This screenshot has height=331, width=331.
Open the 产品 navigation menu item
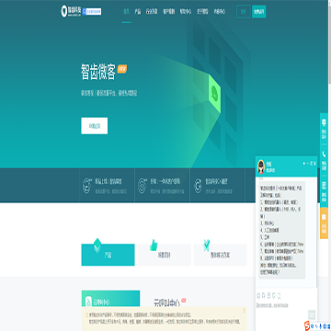(x=138, y=12)
